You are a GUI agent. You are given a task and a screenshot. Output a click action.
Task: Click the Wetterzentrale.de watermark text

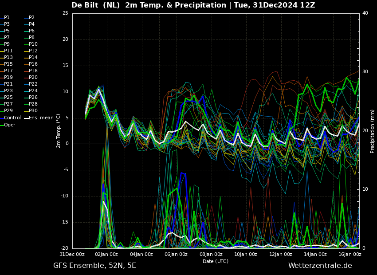click(320, 266)
